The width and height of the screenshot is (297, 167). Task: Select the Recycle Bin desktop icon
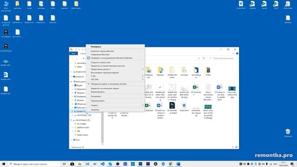[x=288, y=133]
